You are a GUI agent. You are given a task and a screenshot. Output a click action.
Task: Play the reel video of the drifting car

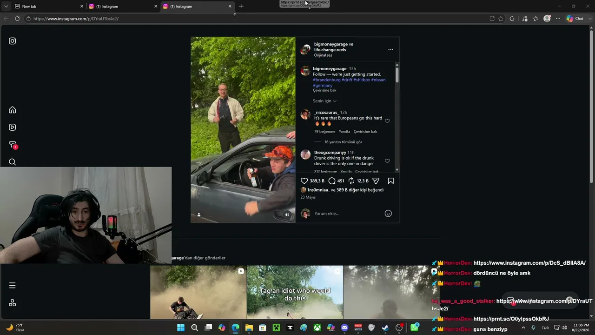(243, 130)
